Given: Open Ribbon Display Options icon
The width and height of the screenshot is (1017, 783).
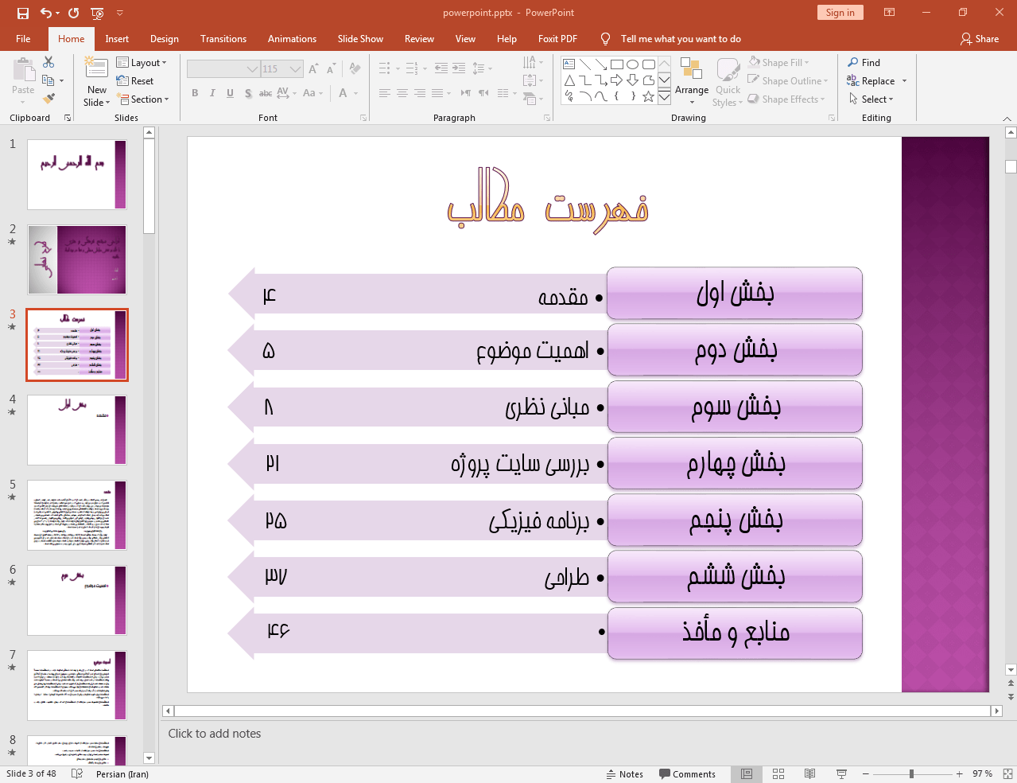Looking at the screenshot, I should [890, 12].
